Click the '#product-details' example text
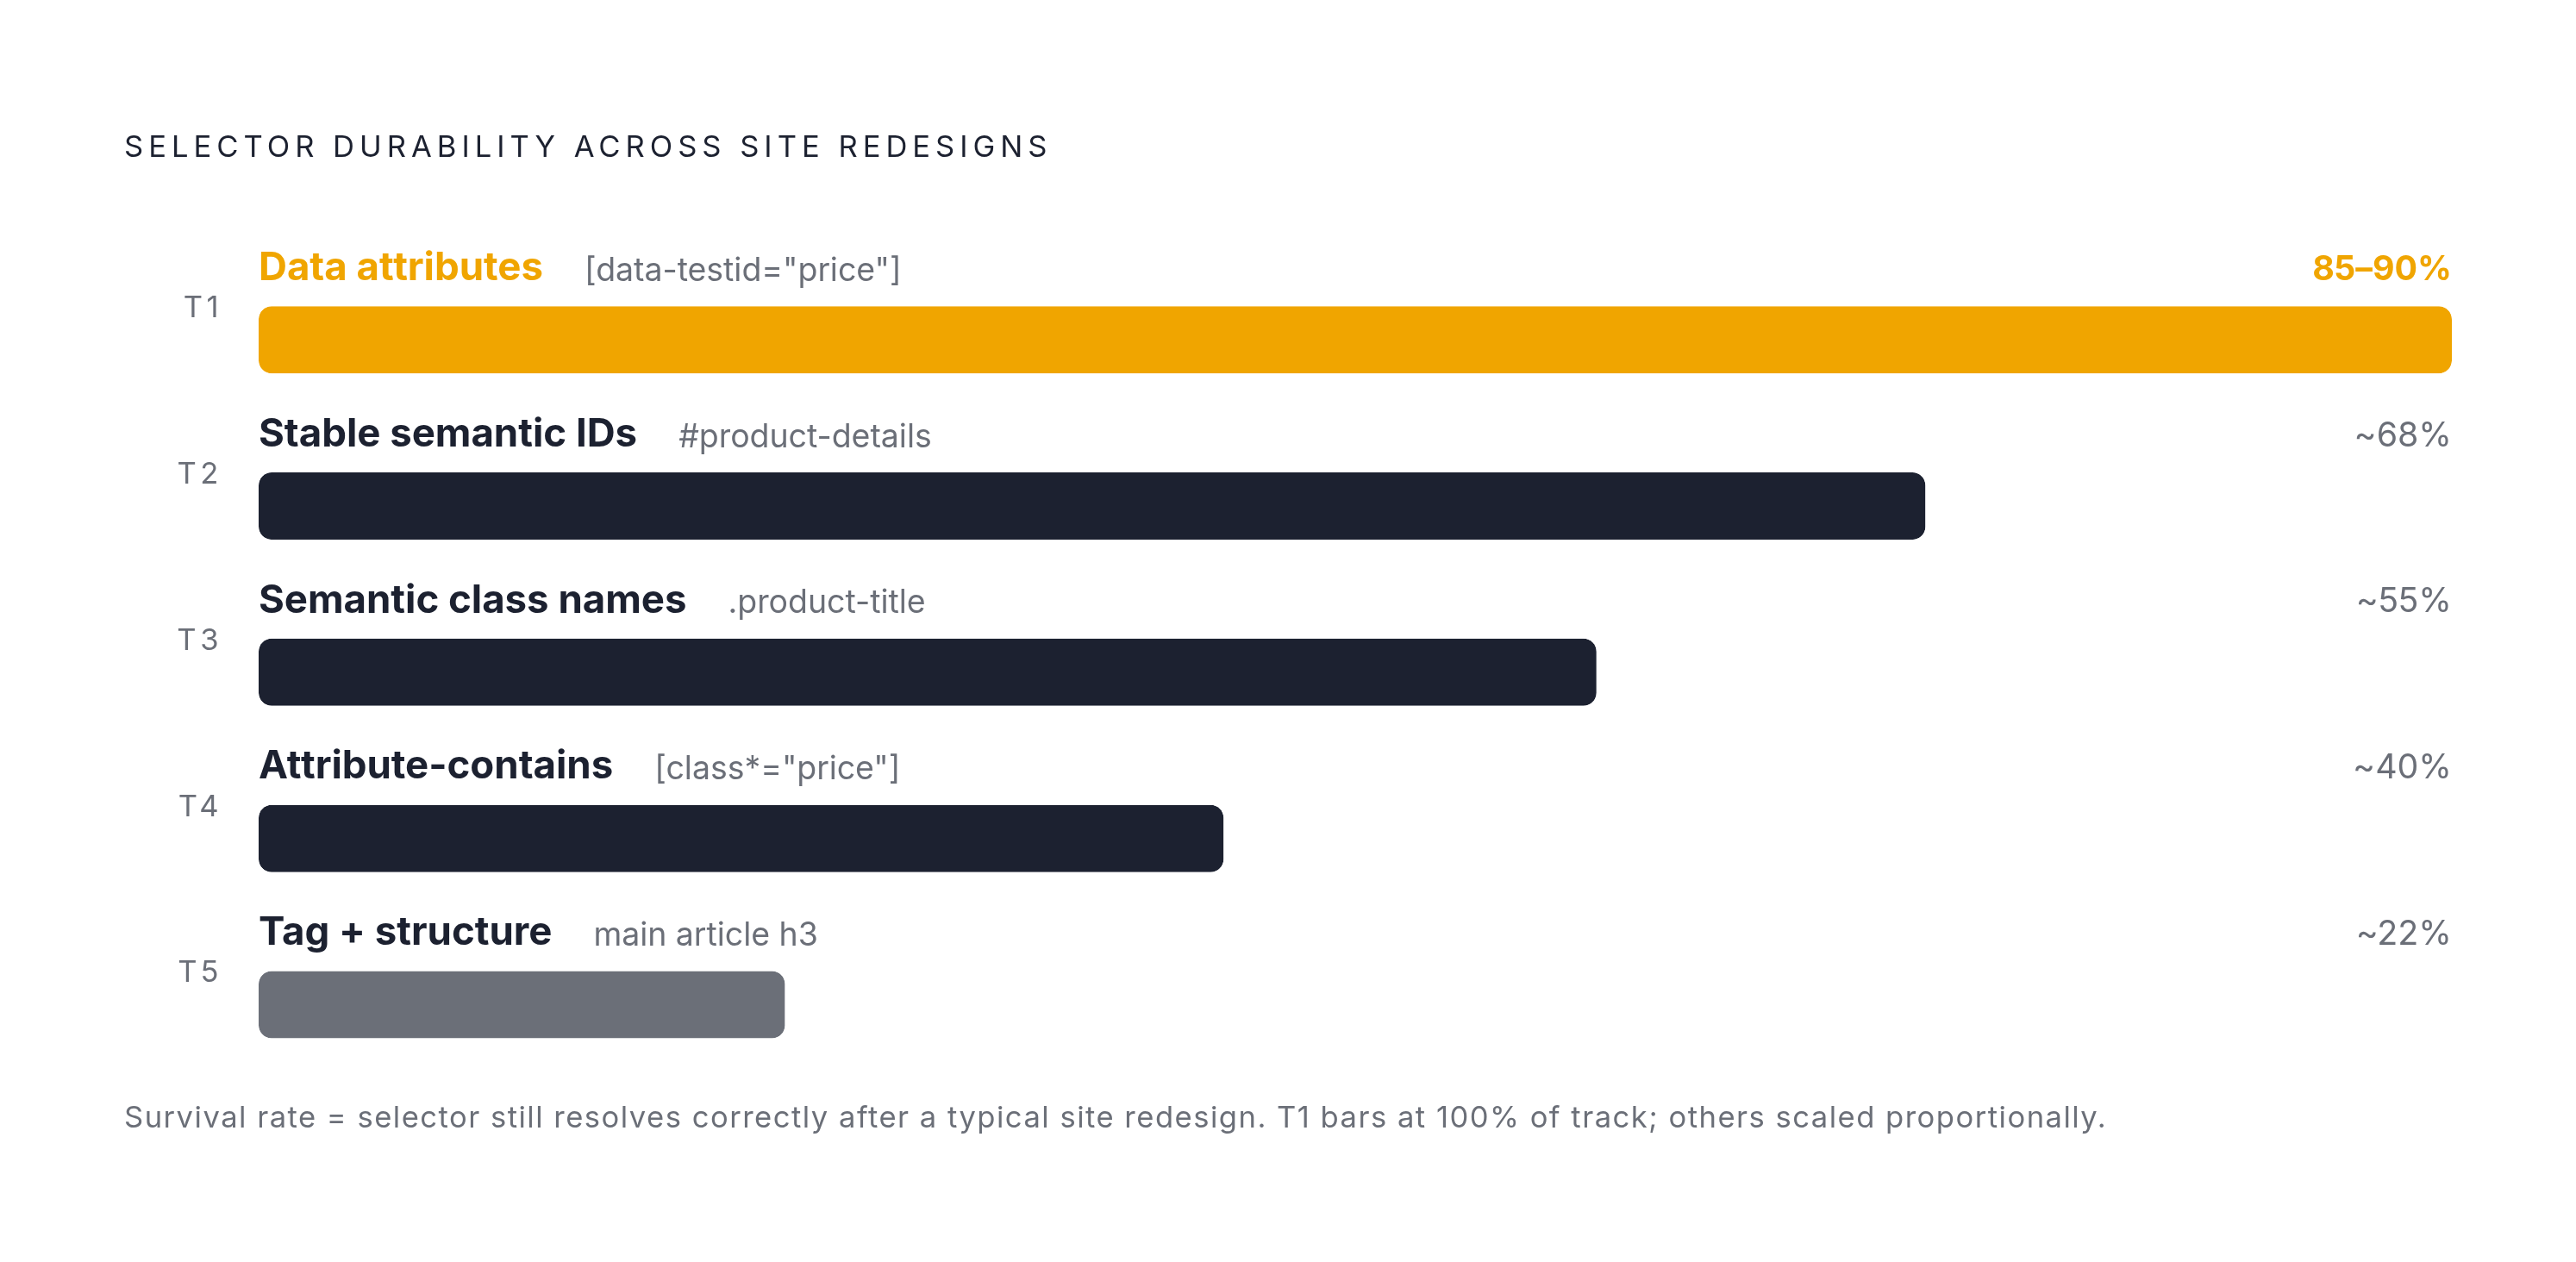Viewport: 2576px width, 1262px height. [804, 436]
